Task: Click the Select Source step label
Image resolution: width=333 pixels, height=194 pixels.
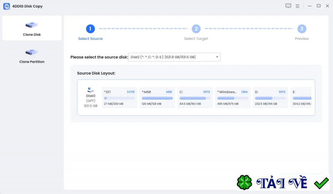Action: [90, 39]
